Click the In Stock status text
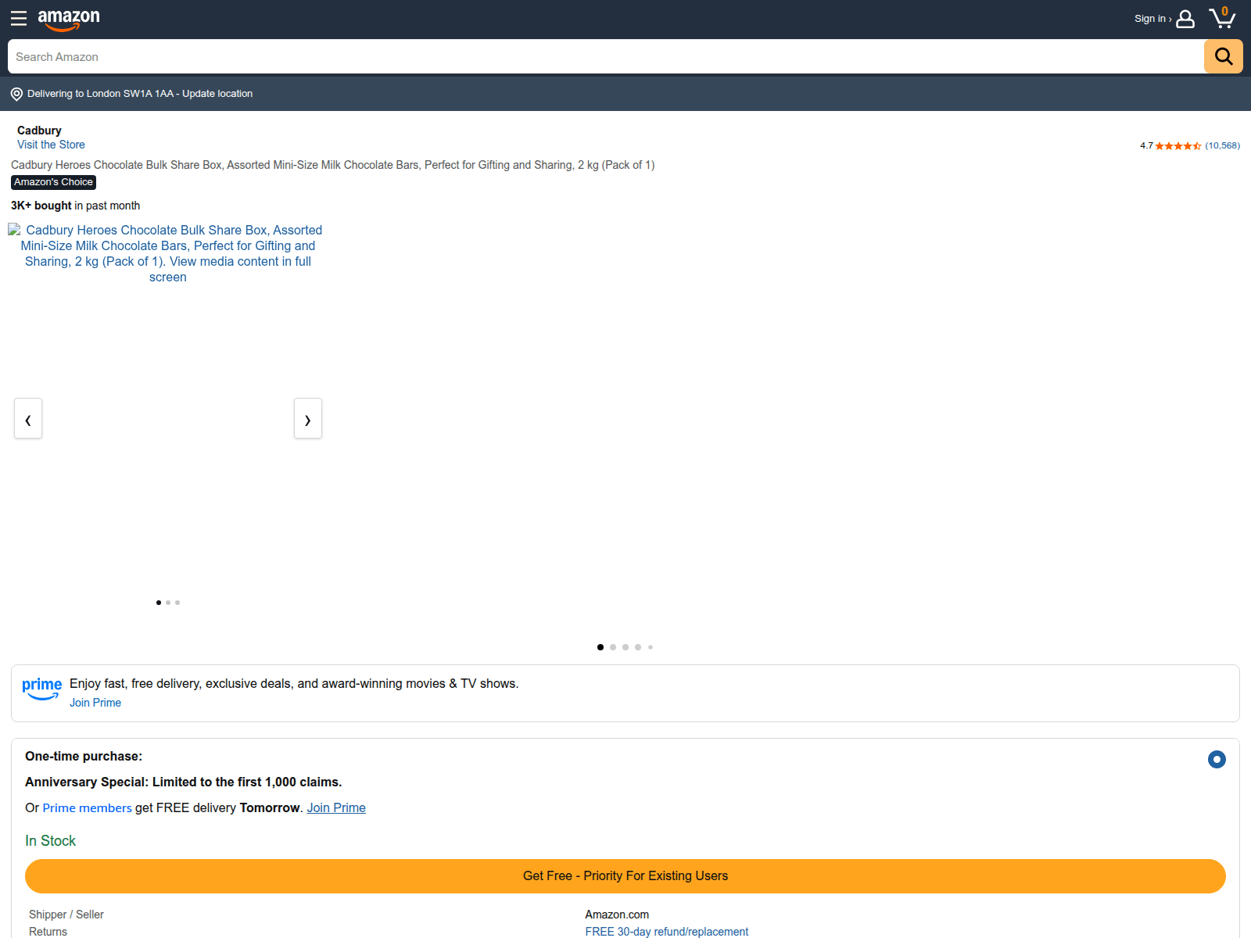1251x938 pixels. [51, 841]
